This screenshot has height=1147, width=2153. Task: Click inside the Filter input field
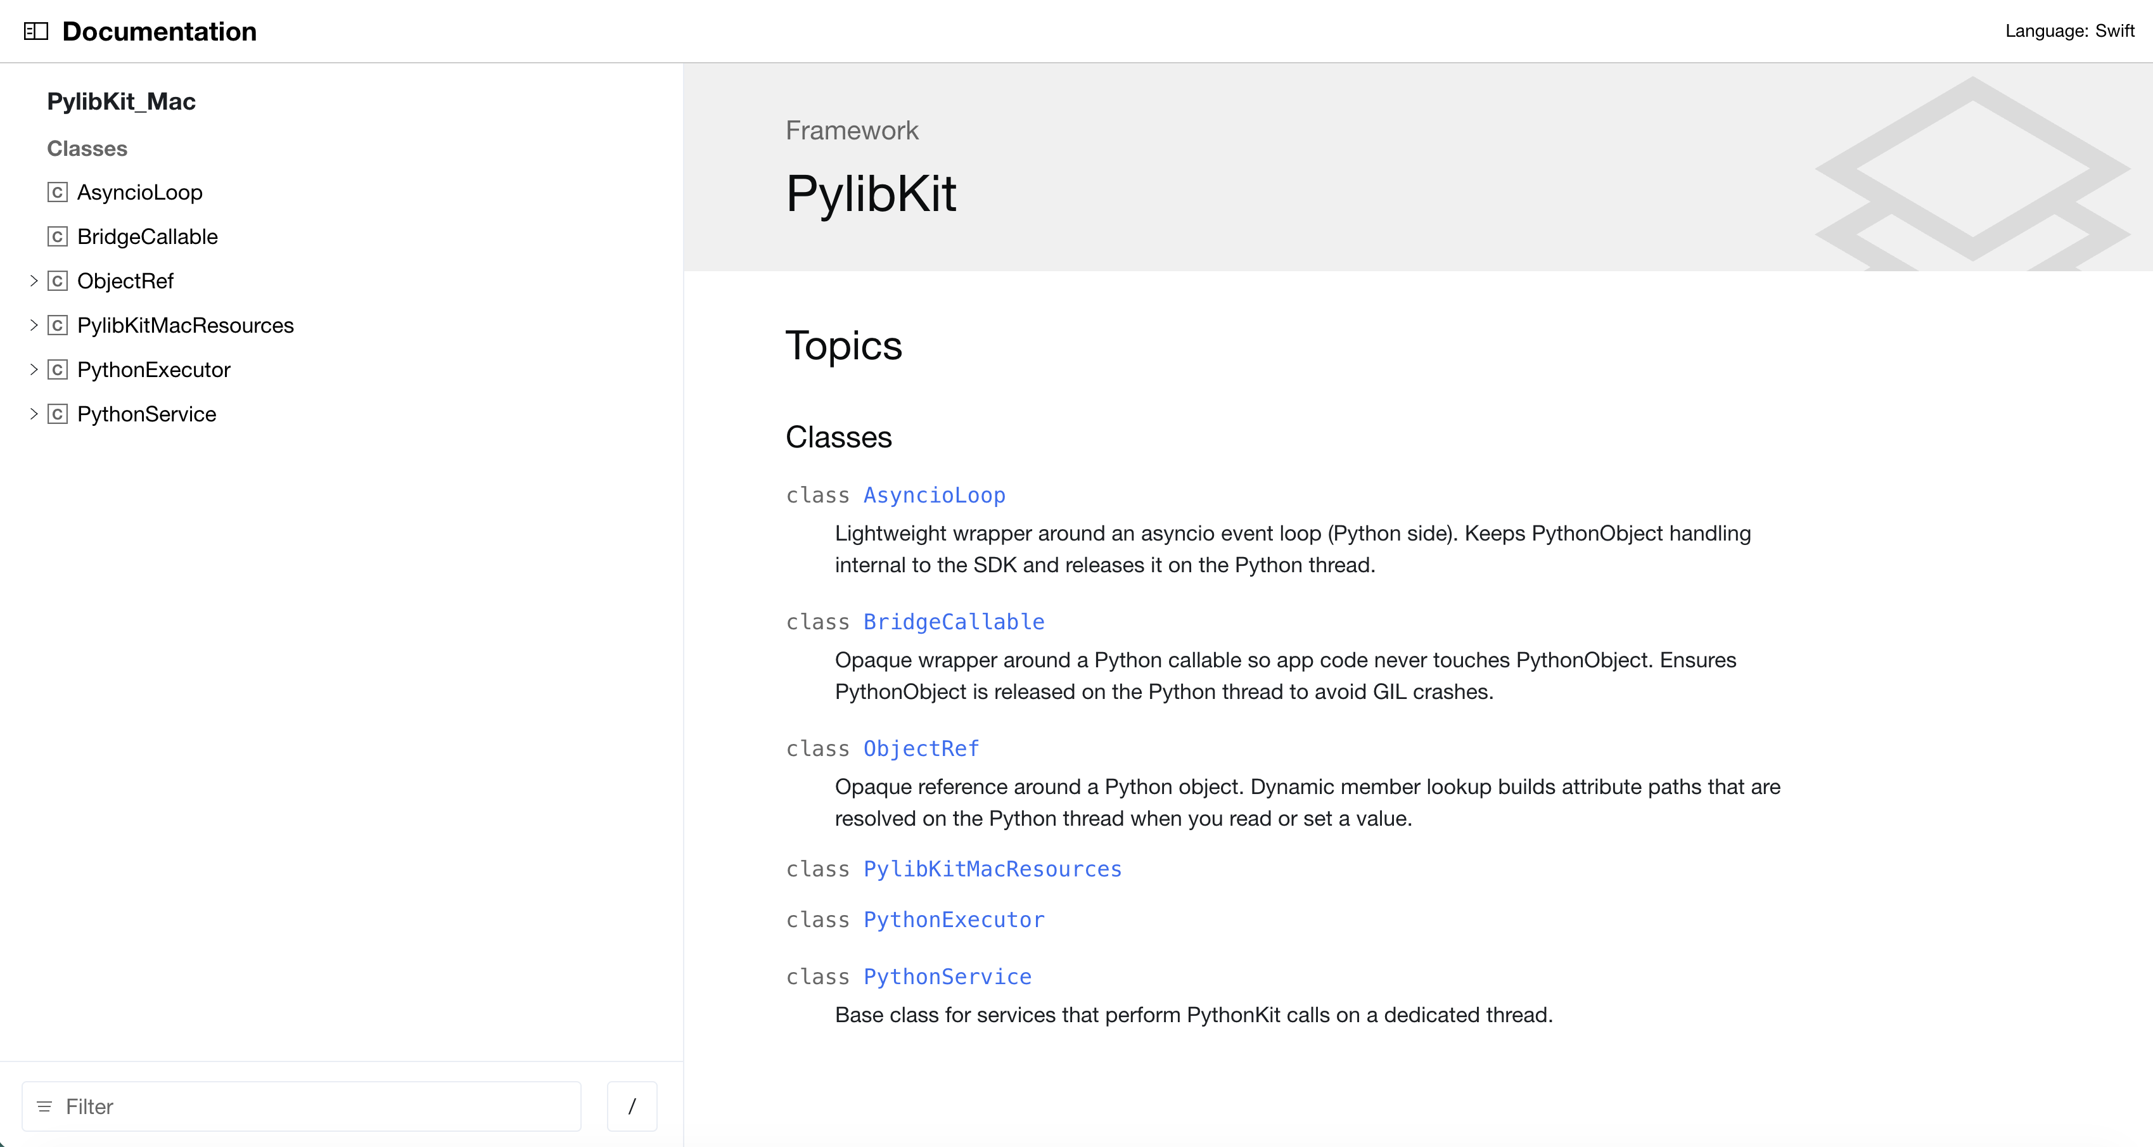[x=251, y=1105]
